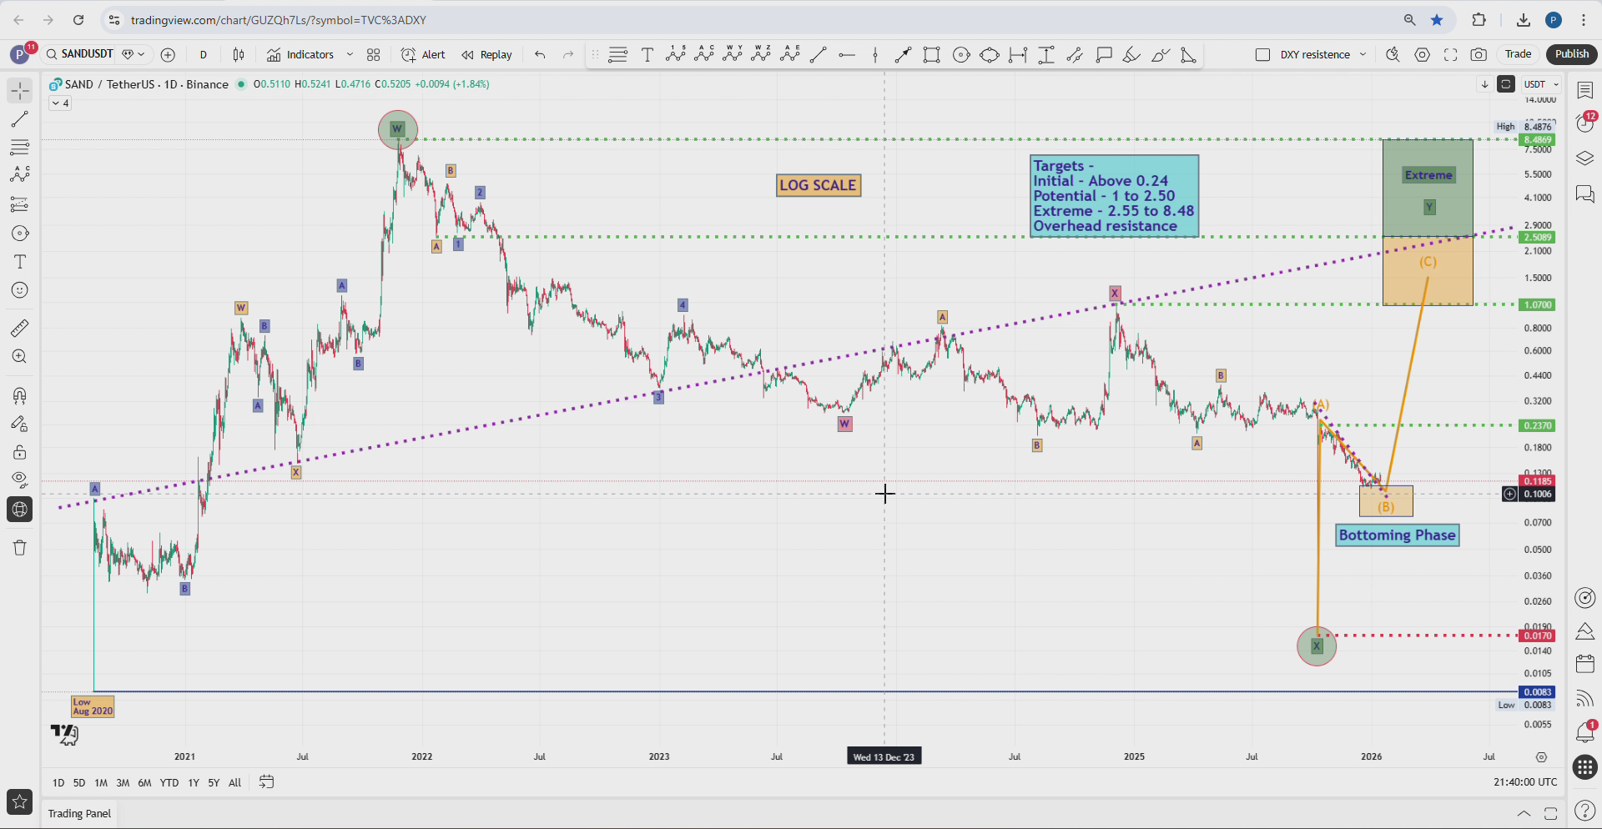Remove drawings using the trash icon

(x=18, y=548)
